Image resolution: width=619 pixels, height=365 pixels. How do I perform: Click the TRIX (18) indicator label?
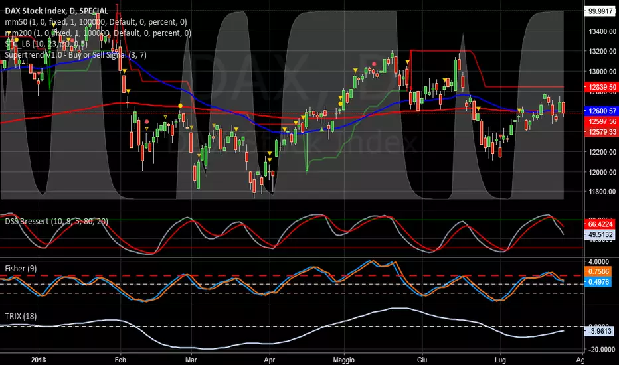pyautogui.click(x=21, y=316)
